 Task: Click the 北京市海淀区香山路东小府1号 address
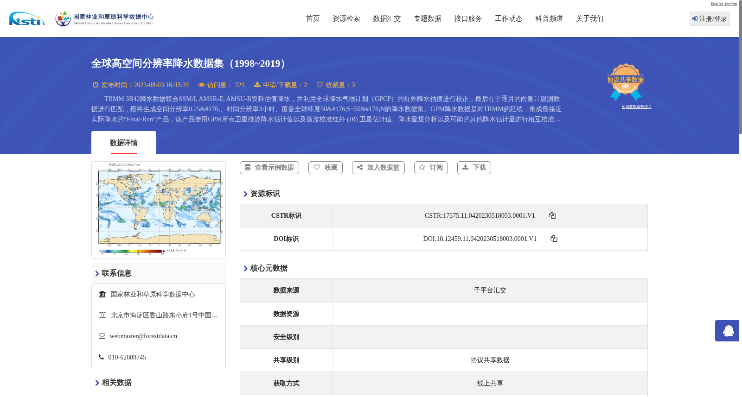[x=164, y=315]
